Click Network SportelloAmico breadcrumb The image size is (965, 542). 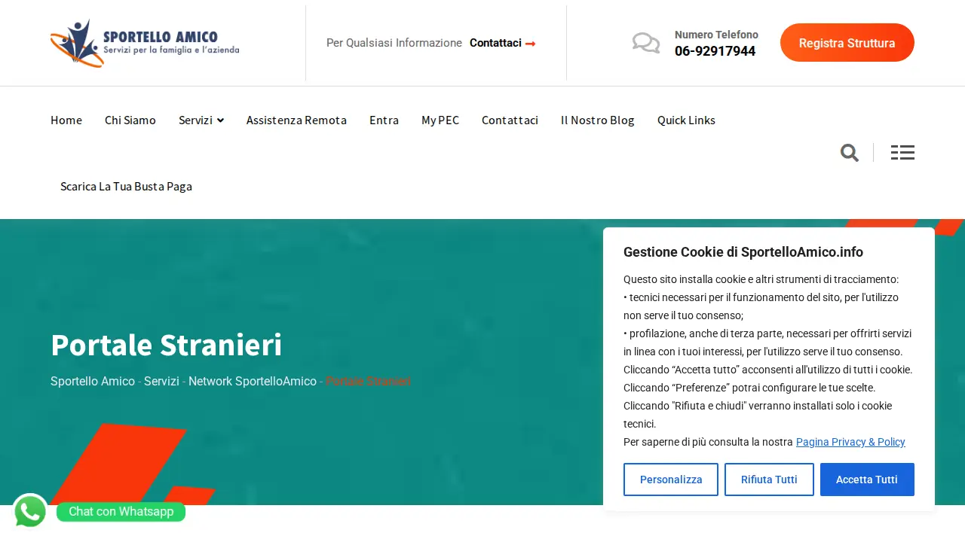pos(253,382)
